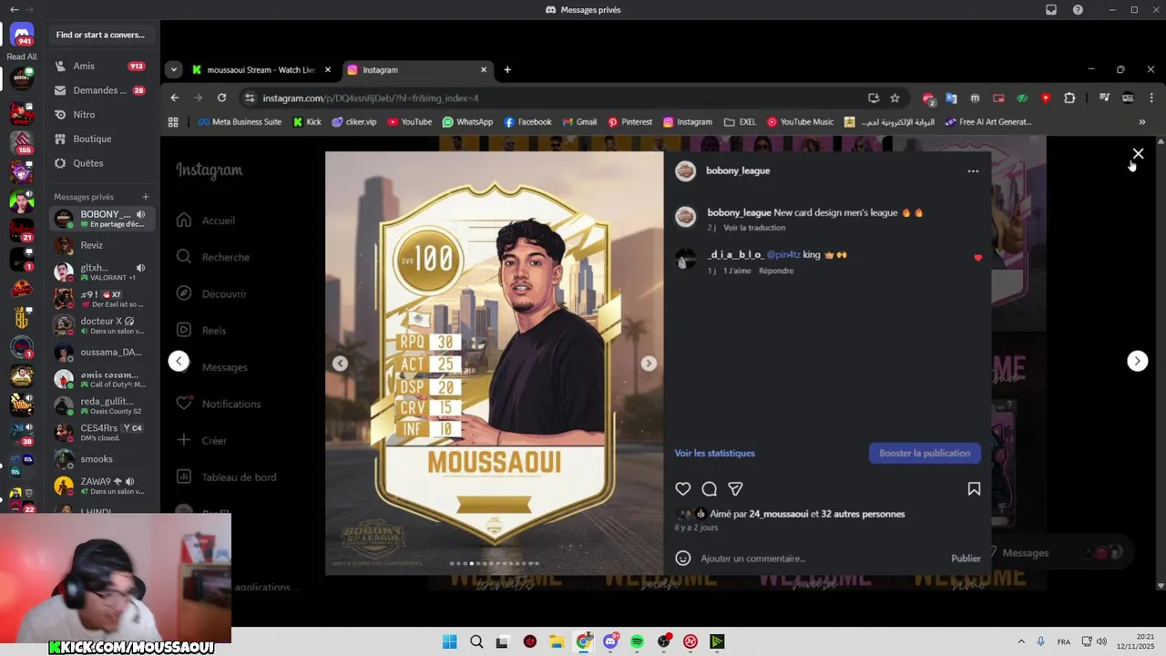Open File Explorer from the taskbar
Viewport: 1166px width, 656px height.
(557, 641)
